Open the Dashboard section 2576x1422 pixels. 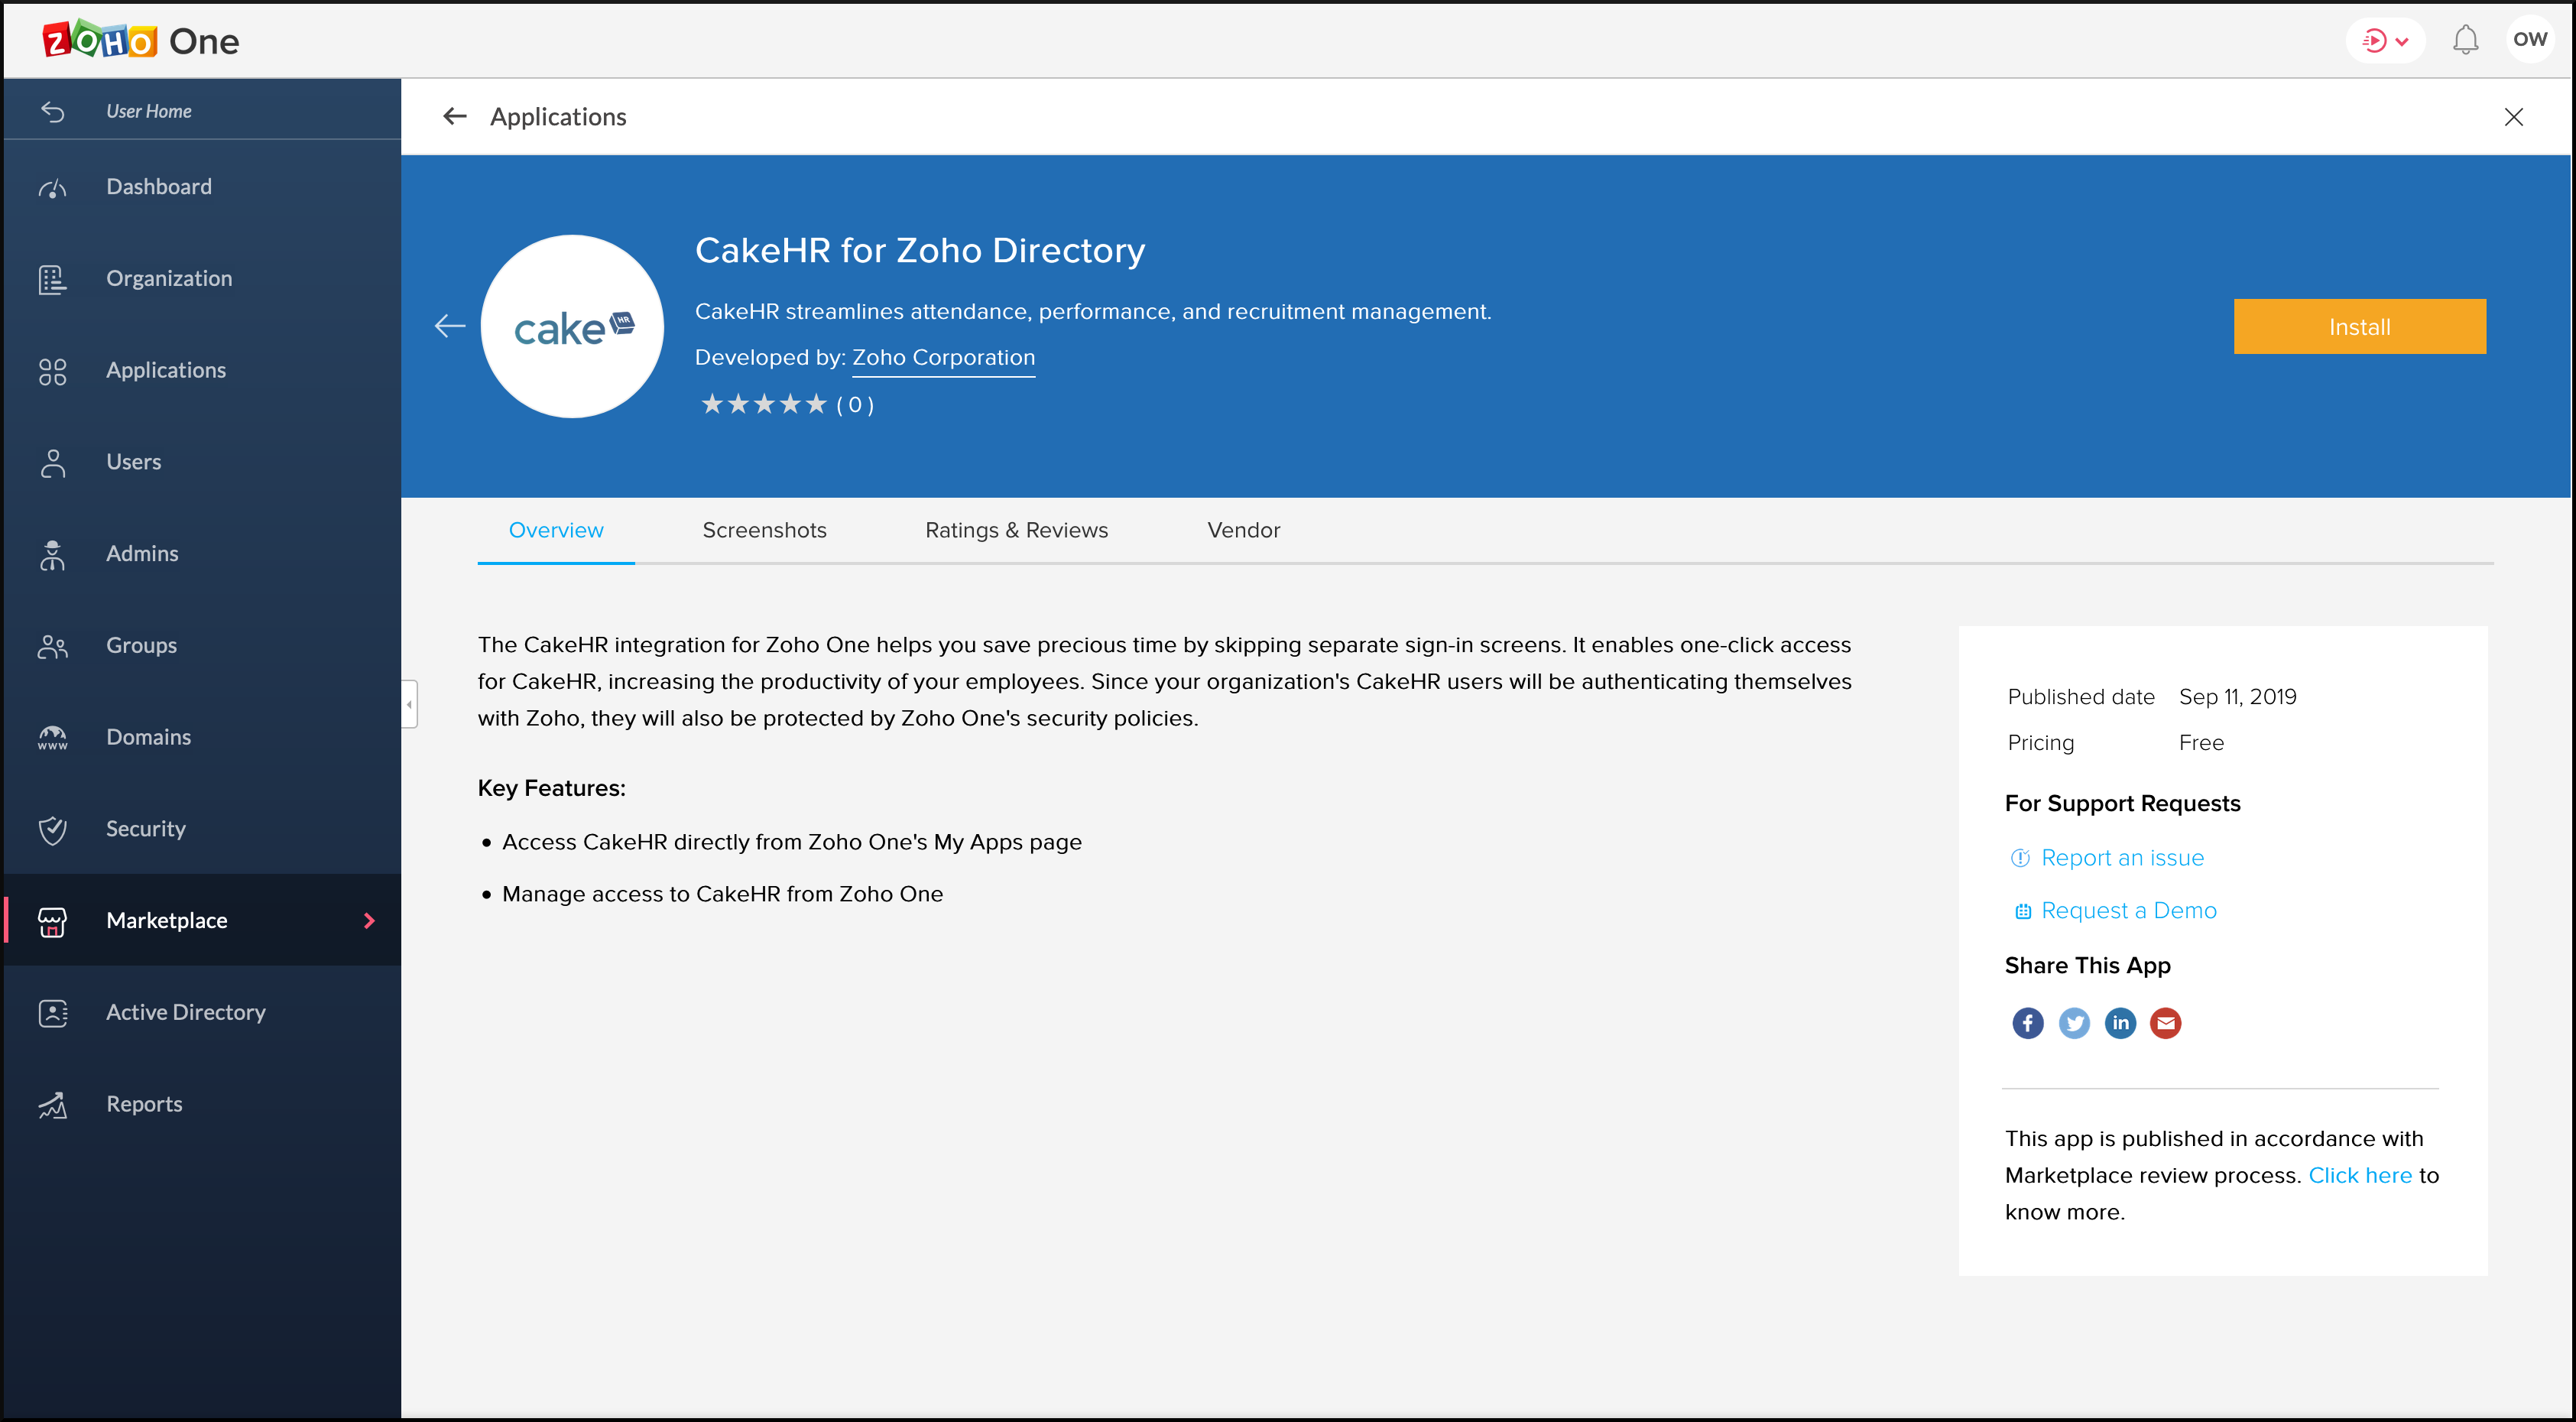[158, 186]
